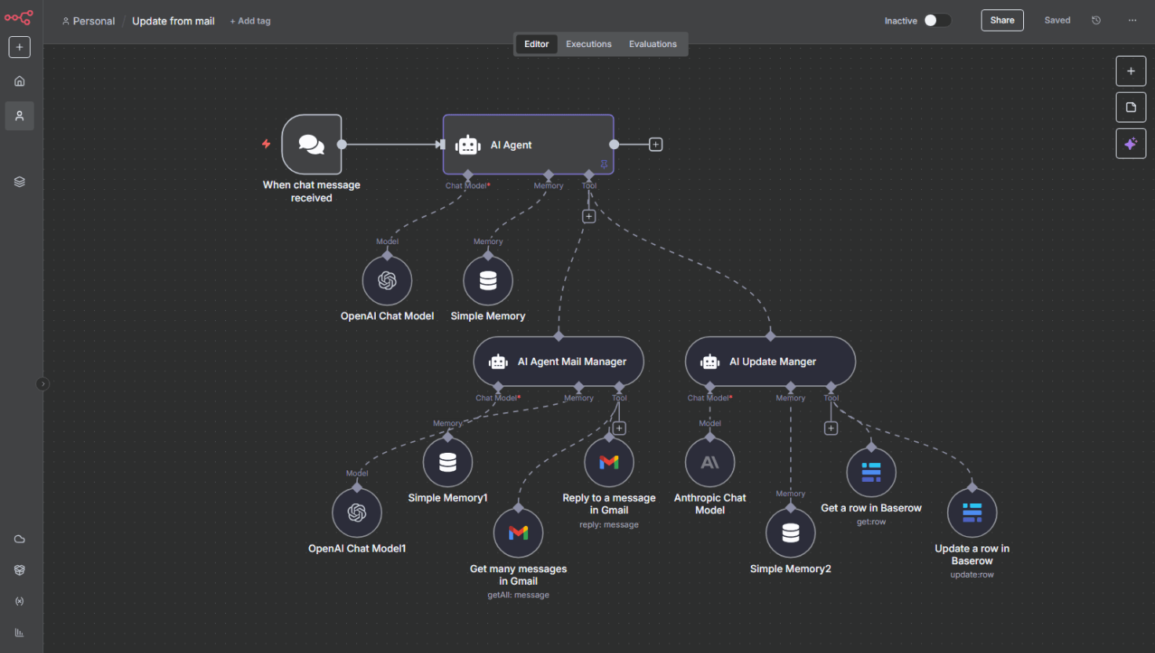Image resolution: width=1155 pixels, height=653 pixels.
Task: Toggle workflow Inactive switch on
Action: [937, 20]
